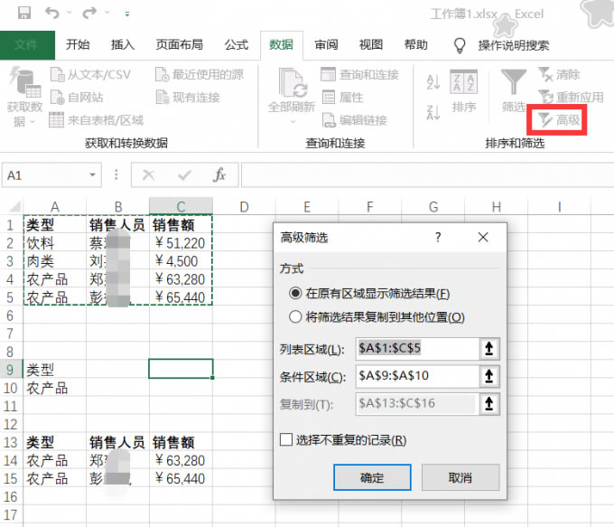Click the Save icon in title bar
The width and height of the screenshot is (614, 527).
(23, 14)
